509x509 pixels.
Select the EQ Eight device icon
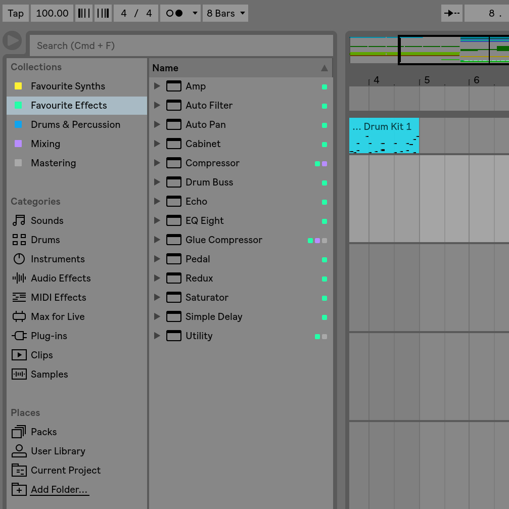[x=174, y=221]
